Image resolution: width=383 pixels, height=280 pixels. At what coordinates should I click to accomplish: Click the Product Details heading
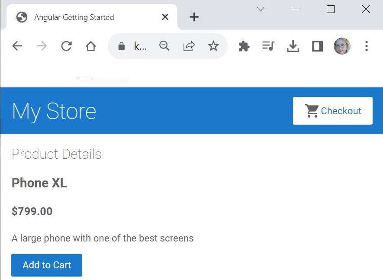[x=56, y=154]
